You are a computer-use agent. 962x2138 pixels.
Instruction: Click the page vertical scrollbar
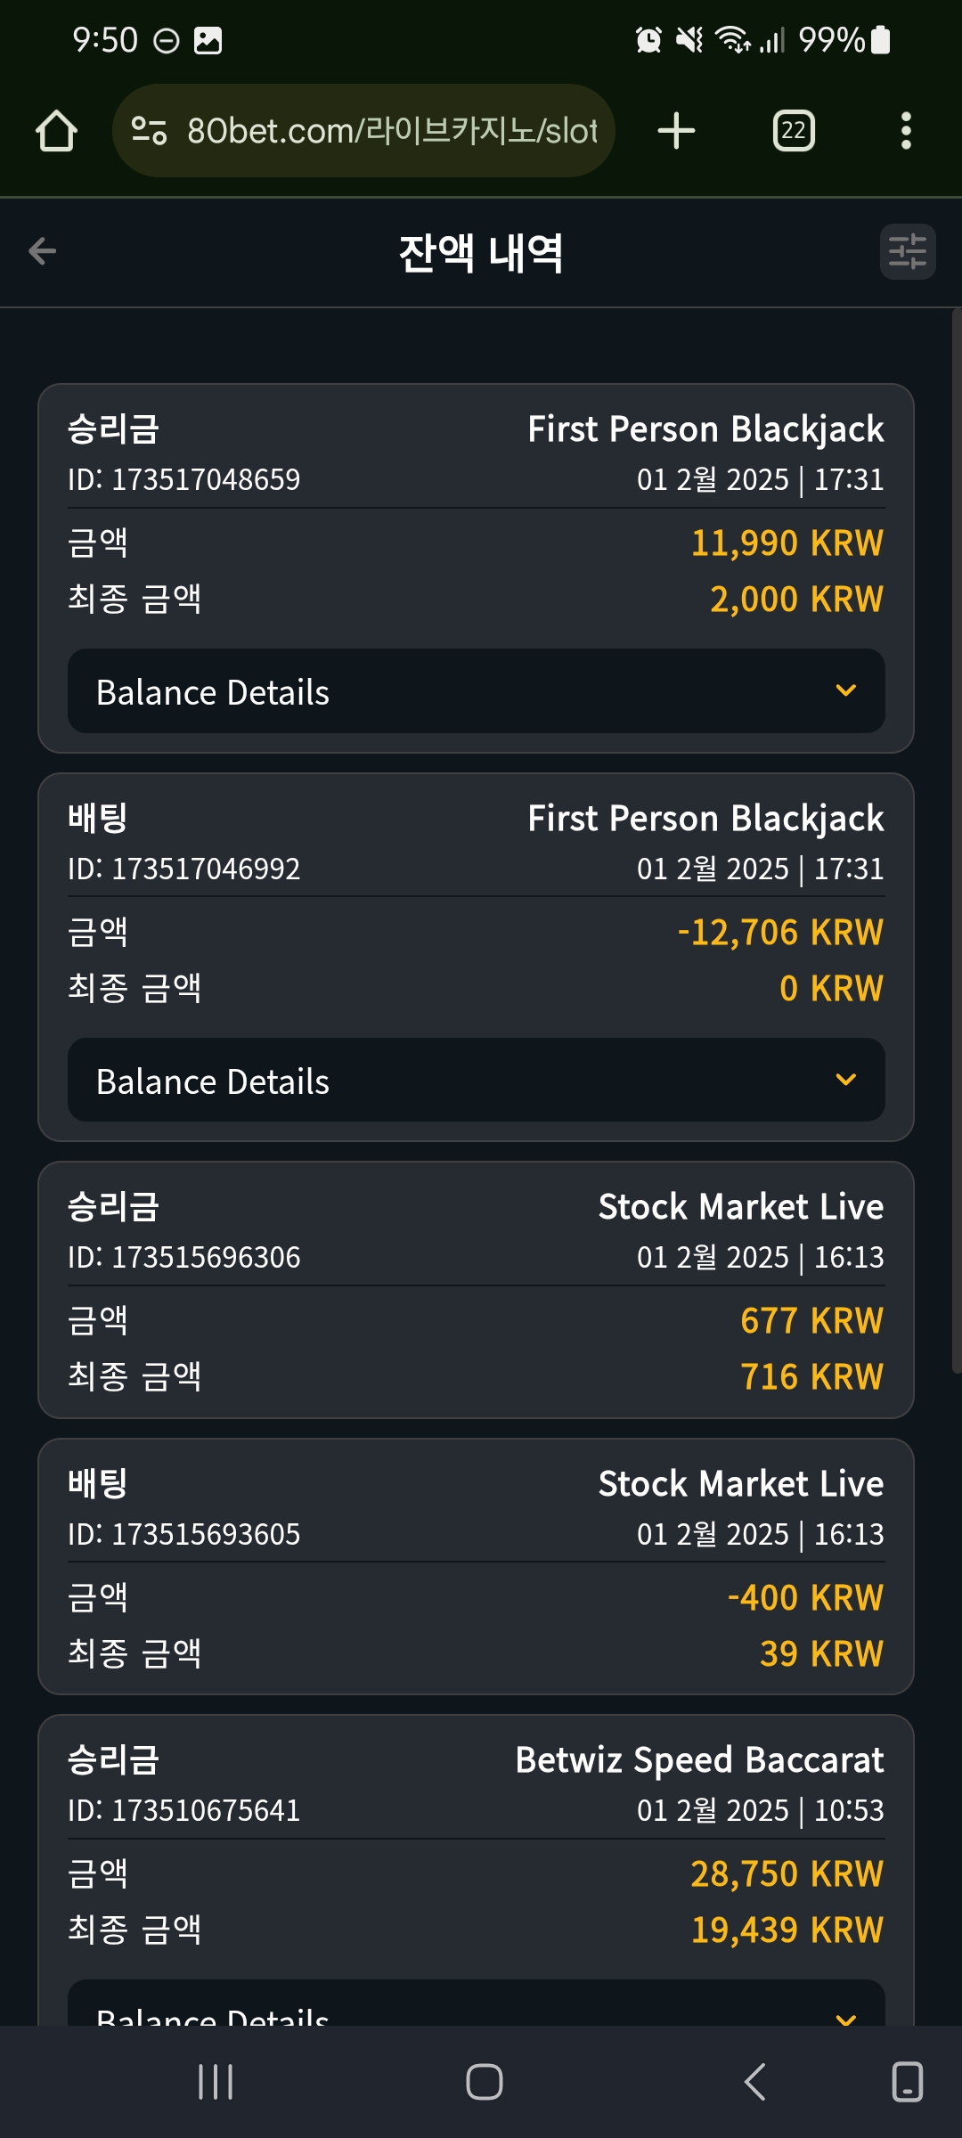point(957,842)
